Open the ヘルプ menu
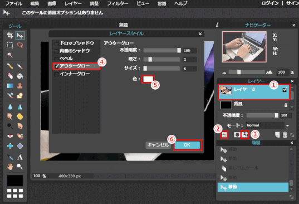Viewport: 299px width, 204px height. (181, 3)
